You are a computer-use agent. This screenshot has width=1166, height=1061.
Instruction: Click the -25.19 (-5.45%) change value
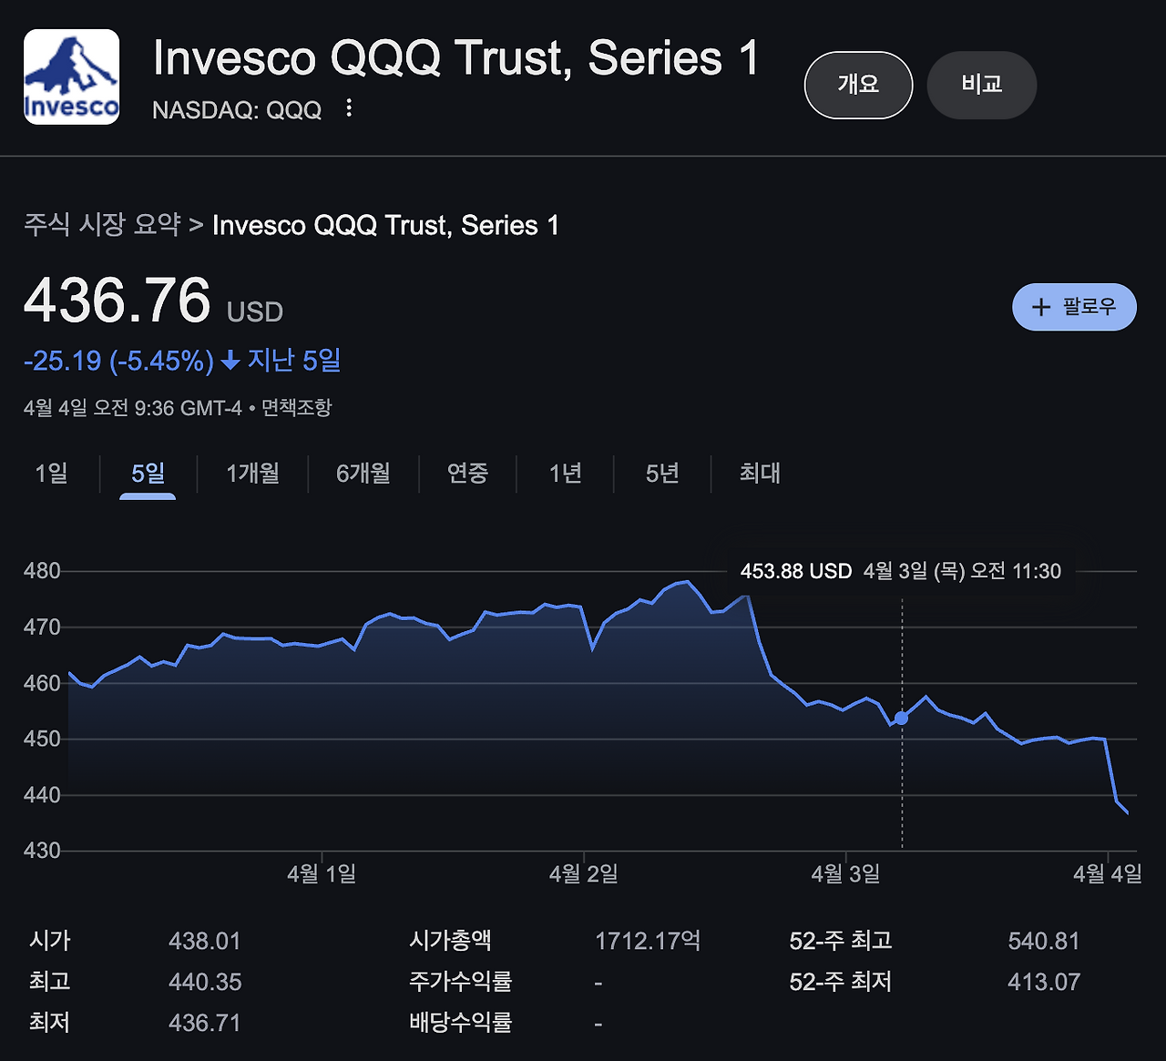coord(118,362)
